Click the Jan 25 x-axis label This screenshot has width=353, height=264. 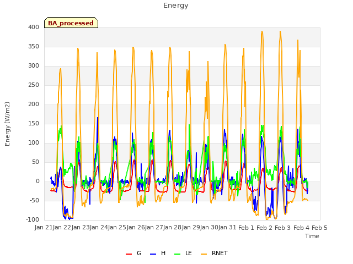pyautogui.click(x=117, y=228)
